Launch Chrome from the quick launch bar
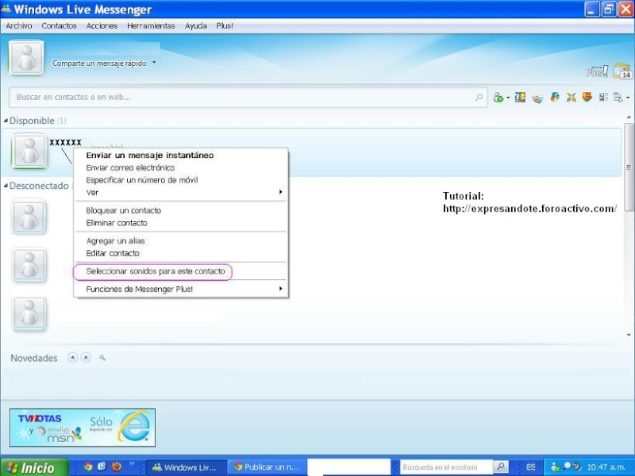The image size is (635, 476). 88,466
